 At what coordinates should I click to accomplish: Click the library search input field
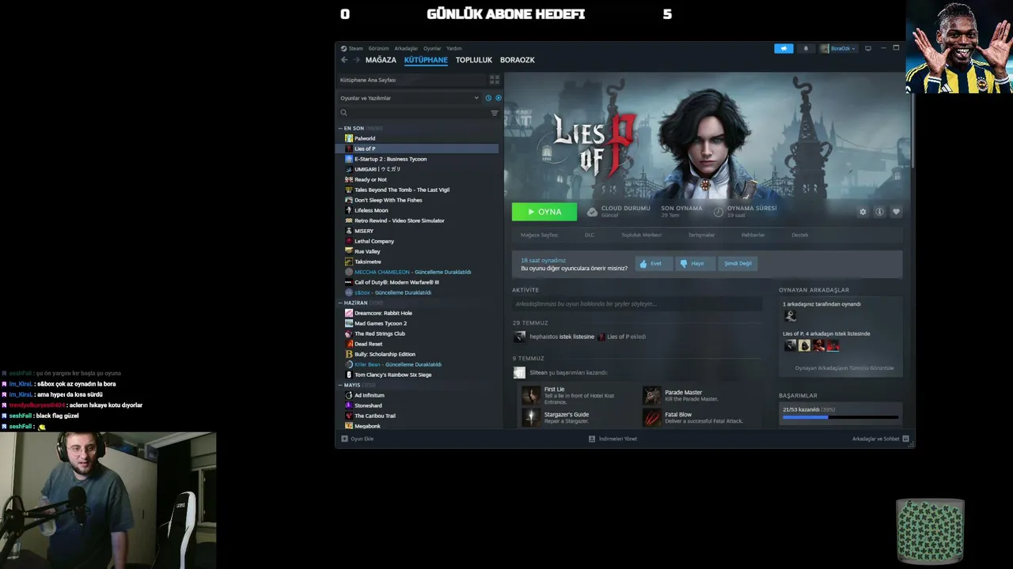tap(418, 113)
